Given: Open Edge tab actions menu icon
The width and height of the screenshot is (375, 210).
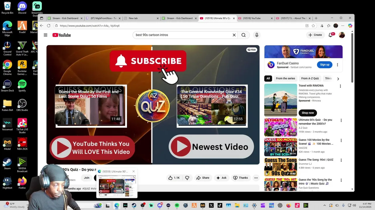Looking at the screenshot, I should coord(42,18).
